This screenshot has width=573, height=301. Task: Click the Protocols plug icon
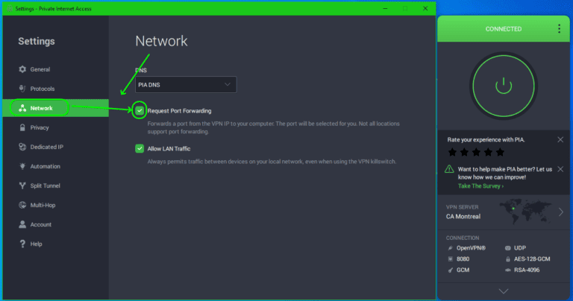coord(23,89)
